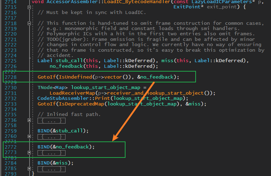Click the lookup_start_object_map variable declaration
This screenshot has height=176, width=271.
click(106, 88)
